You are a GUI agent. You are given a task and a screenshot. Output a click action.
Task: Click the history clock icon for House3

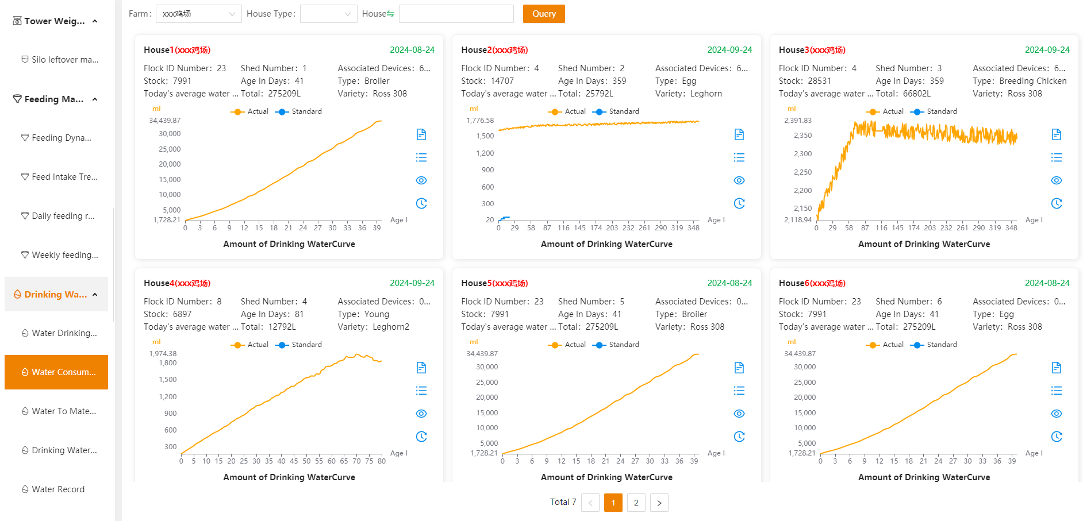[1057, 203]
